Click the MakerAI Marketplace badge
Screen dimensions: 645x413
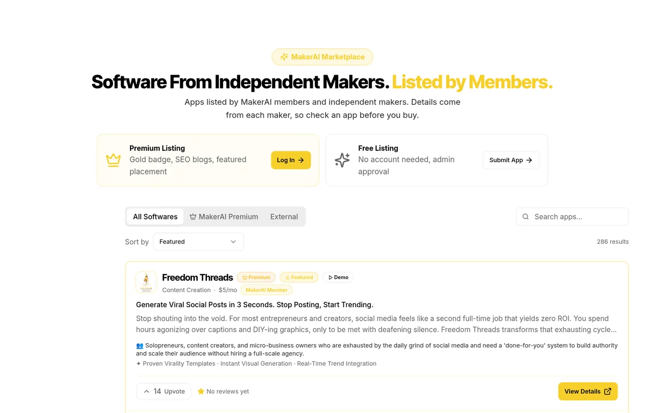coord(322,57)
